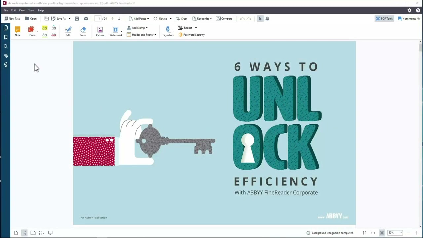Toggle the Comments panel
423x238 pixels.
pyautogui.click(x=408, y=19)
